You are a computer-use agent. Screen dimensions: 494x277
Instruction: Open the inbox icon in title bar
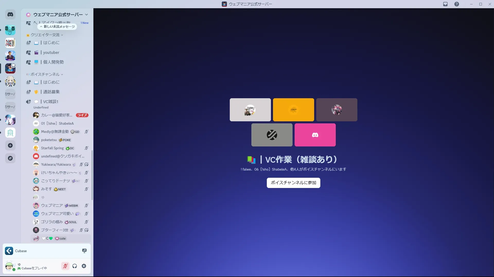pyautogui.click(x=445, y=4)
